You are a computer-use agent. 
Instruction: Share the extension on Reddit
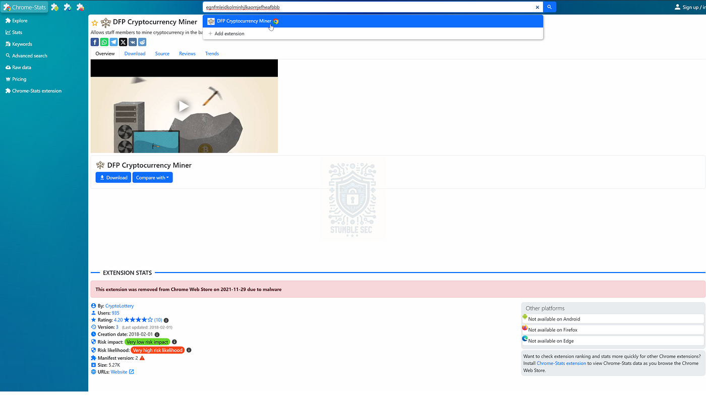click(142, 42)
